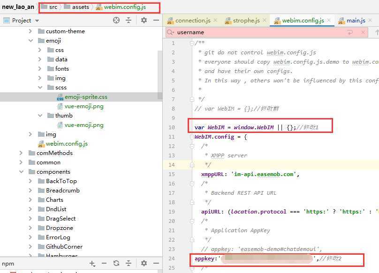Click the src breadcrumb
Screen dimensions: 379x273
click(49, 7)
